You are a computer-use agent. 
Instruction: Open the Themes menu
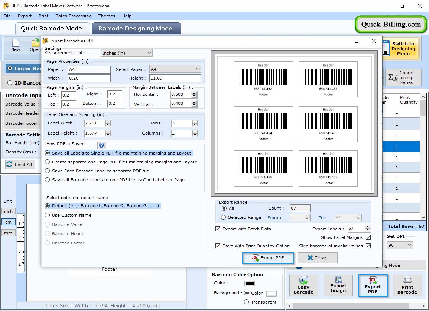pos(107,16)
